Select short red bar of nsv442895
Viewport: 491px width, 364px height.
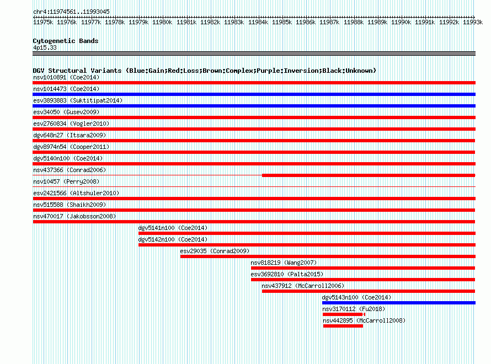click(343, 326)
